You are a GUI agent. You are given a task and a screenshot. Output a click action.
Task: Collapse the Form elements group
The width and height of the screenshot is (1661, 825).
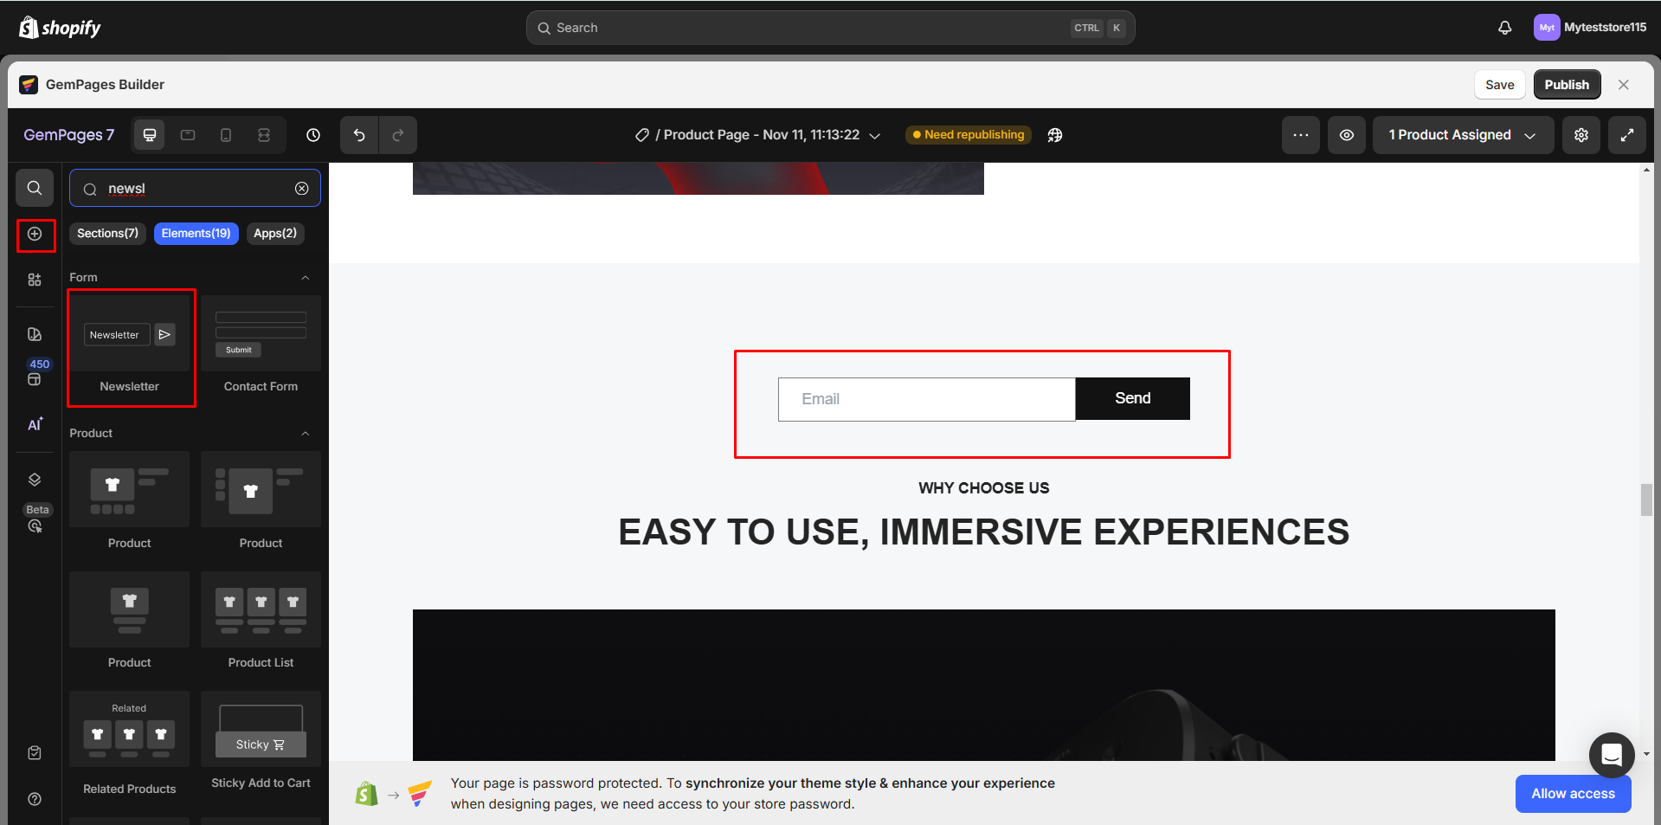coord(305,277)
